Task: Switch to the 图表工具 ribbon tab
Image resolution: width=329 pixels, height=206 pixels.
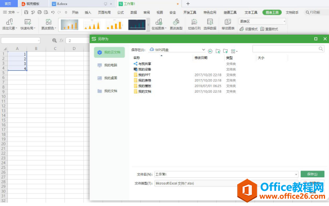Action: (272, 12)
